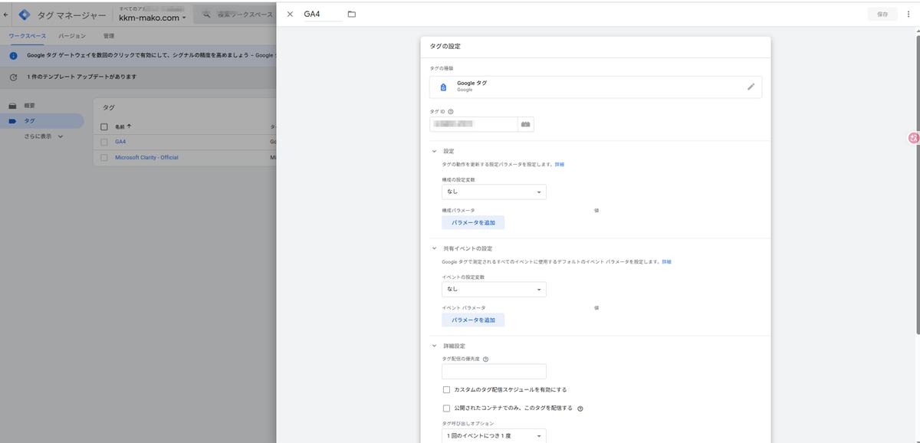
Task: Open variable picker beside タグ ID
Action: click(526, 124)
